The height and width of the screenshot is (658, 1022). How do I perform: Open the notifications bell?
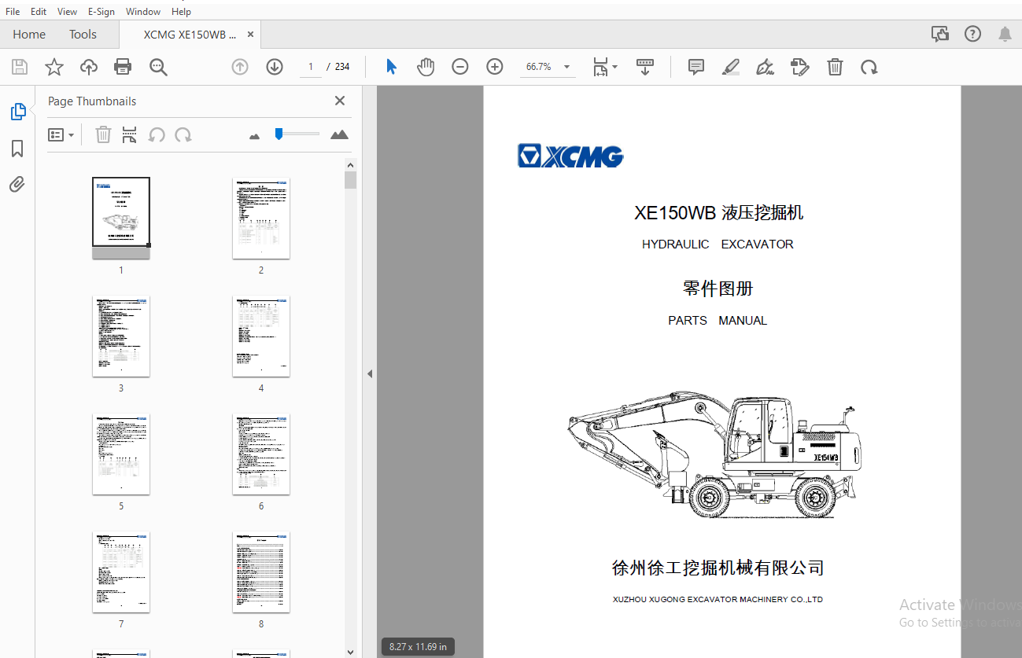tap(1005, 34)
